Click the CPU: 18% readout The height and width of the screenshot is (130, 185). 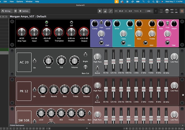(x=174, y=12)
